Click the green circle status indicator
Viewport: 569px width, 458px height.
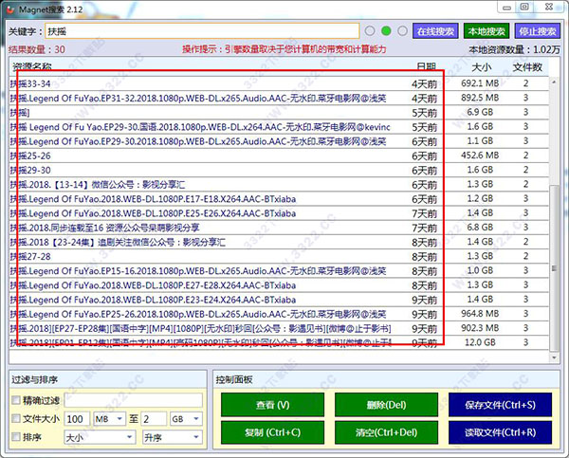tap(386, 31)
